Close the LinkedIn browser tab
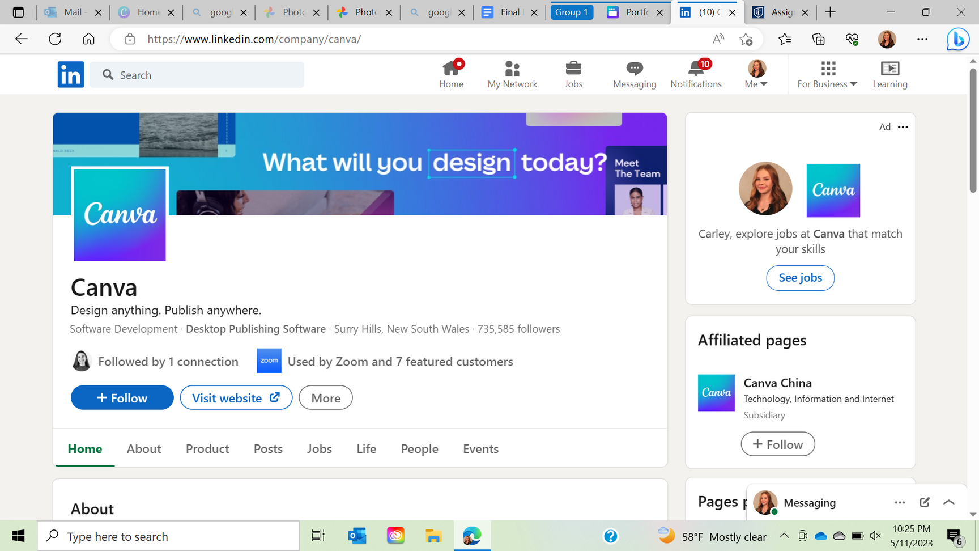 [x=732, y=12]
